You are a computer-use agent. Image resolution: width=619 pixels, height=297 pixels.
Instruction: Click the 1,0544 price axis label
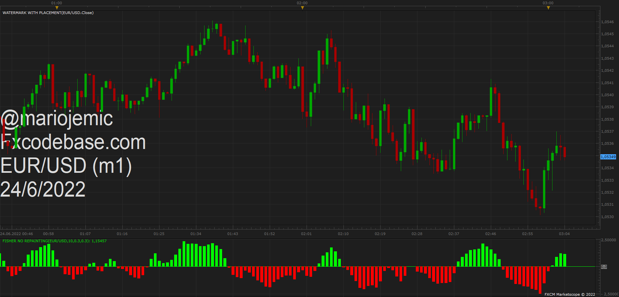(x=608, y=46)
